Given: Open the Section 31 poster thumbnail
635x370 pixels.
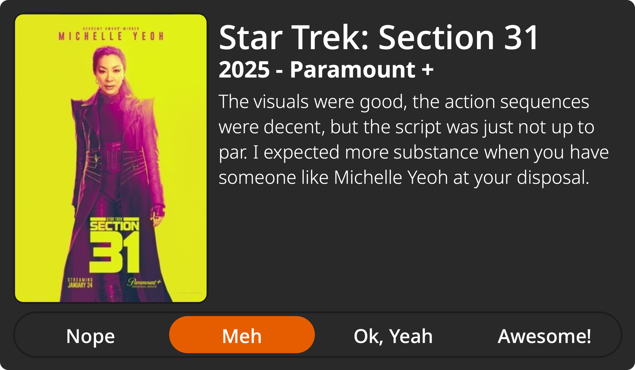Looking at the screenshot, I should [x=111, y=158].
